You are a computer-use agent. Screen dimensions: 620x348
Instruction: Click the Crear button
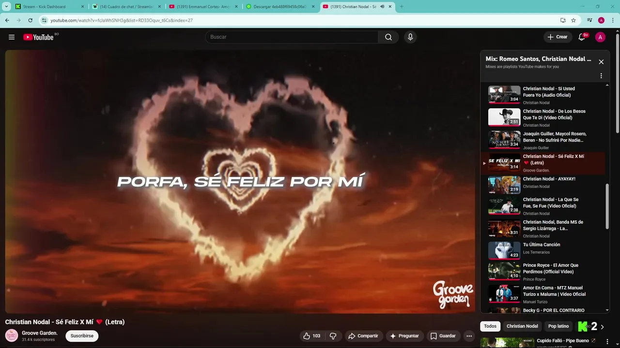pos(557,37)
